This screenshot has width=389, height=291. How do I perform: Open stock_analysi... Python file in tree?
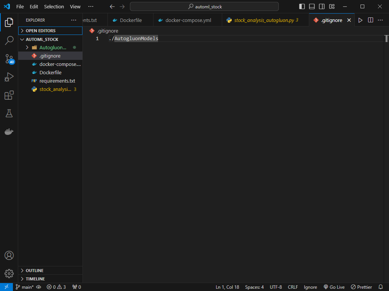(51, 89)
